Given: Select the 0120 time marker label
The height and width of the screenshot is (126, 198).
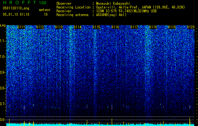Looking at the screenshot, I should click(191, 27).
